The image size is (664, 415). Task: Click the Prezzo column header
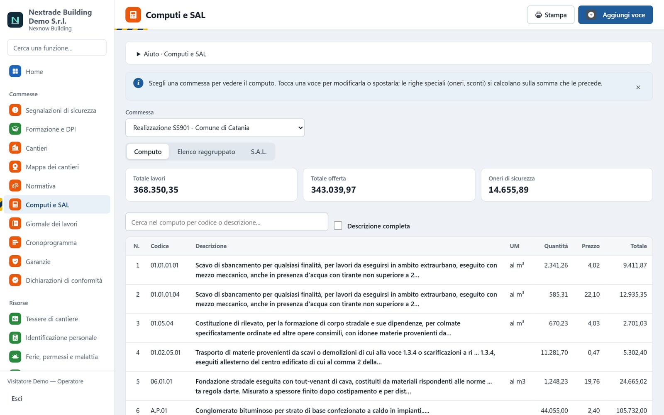(x=591, y=246)
